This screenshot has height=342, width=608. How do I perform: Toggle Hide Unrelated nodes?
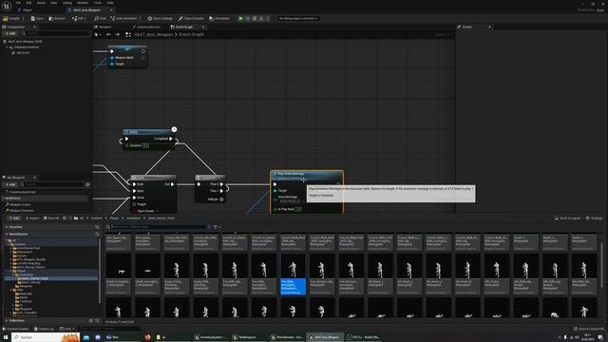click(123, 18)
